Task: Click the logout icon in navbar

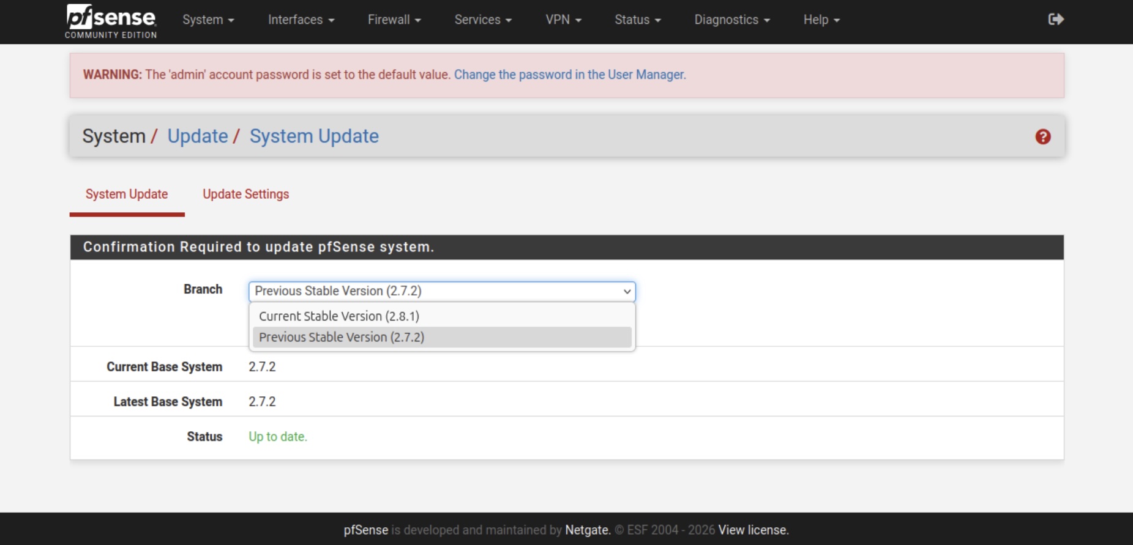Action: (1055, 20)
